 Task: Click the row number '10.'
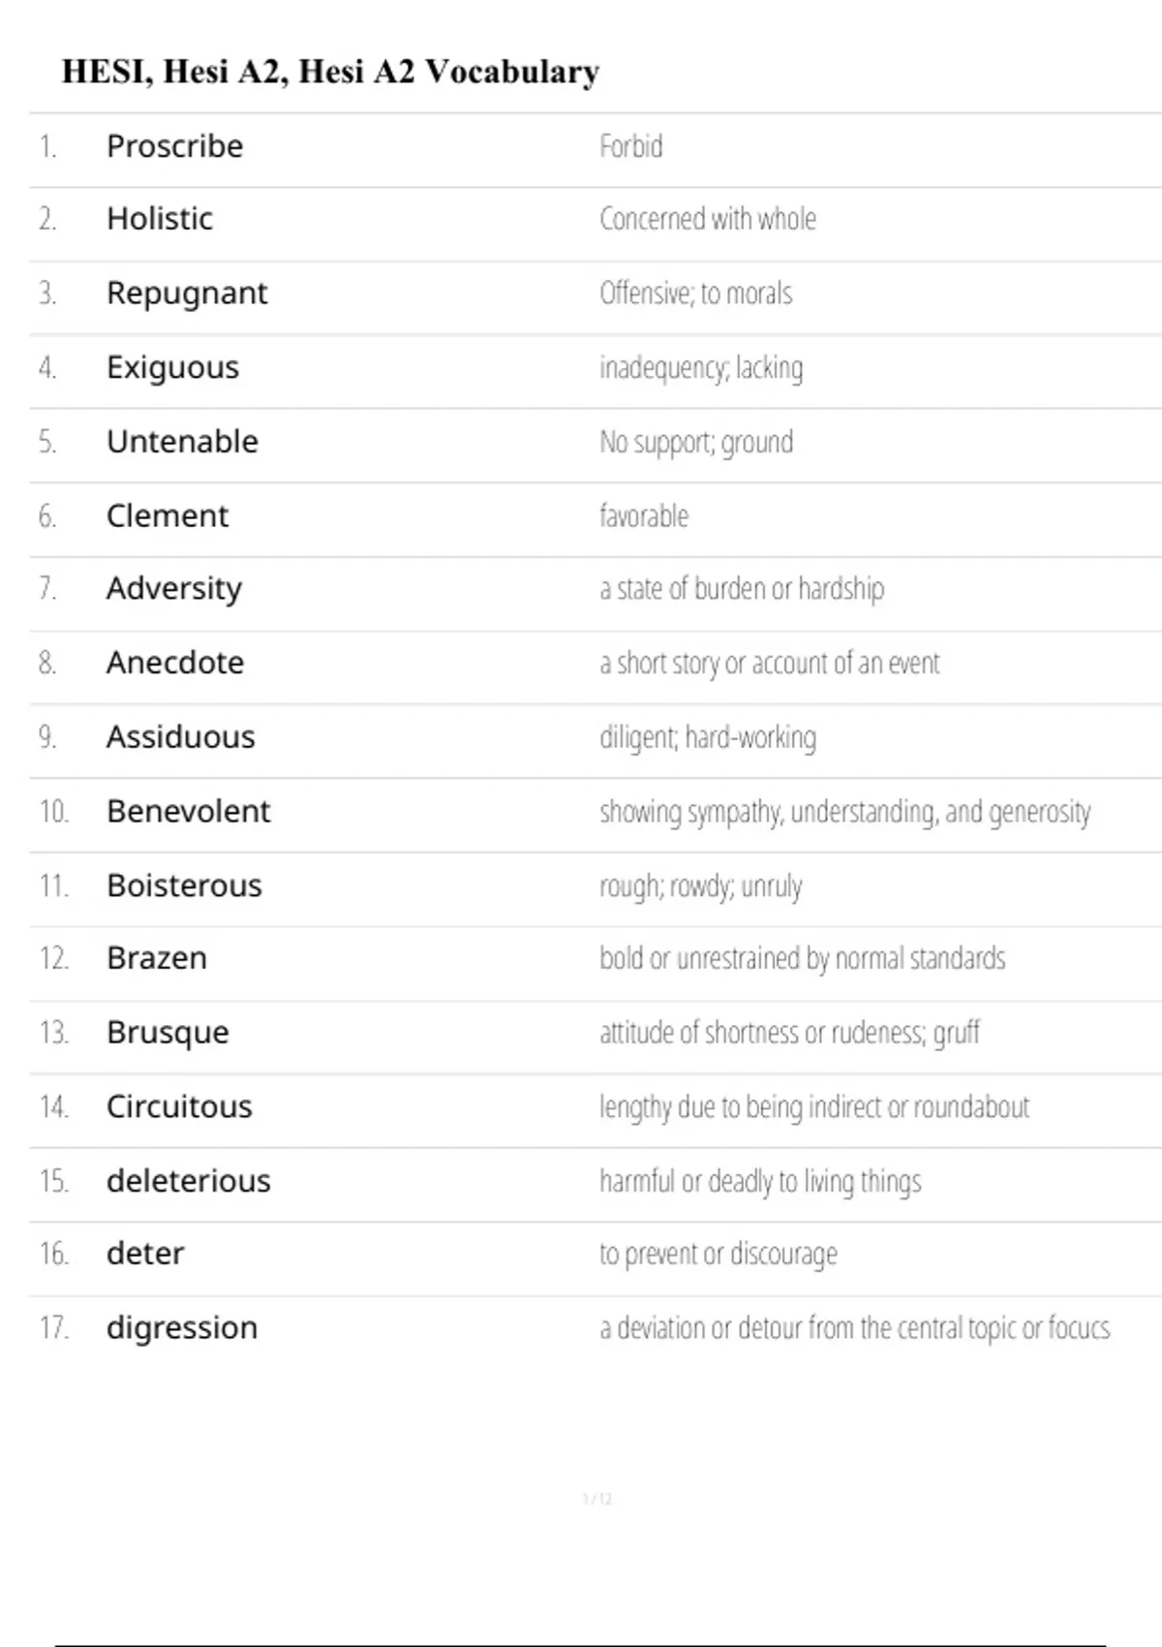pos(53,812)
